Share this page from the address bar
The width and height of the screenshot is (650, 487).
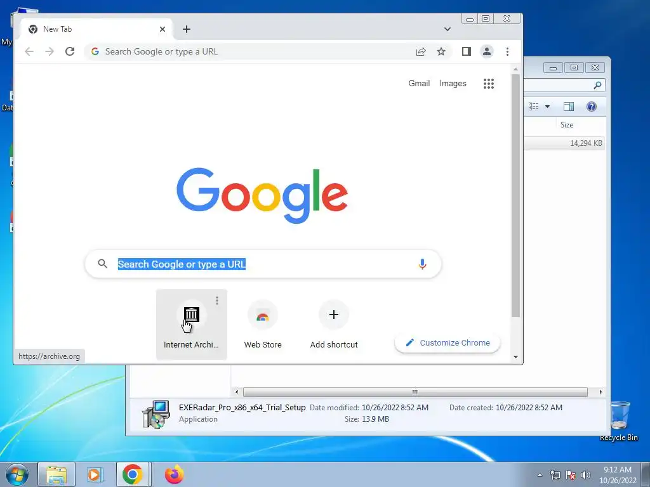click(421, 51)
